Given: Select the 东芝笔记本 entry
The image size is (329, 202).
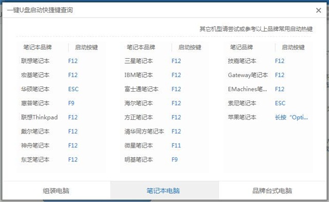Looking at the screenshot, I should tap(35, 159).
